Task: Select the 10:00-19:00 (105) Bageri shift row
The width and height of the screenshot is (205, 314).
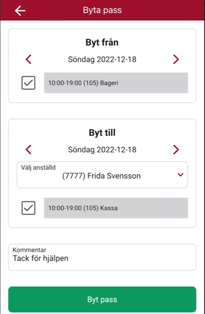Action: (116, 83)
